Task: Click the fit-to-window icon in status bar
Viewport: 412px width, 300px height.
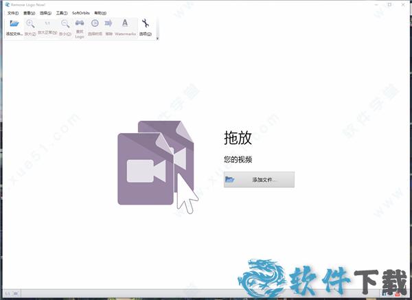Action: [x=16, y=293]
